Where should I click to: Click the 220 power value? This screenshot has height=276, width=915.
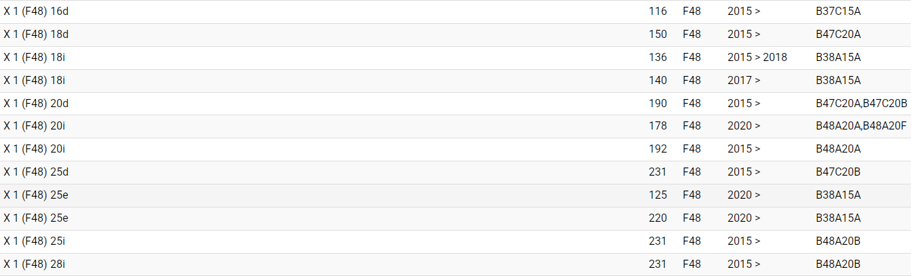pos(658,218)
